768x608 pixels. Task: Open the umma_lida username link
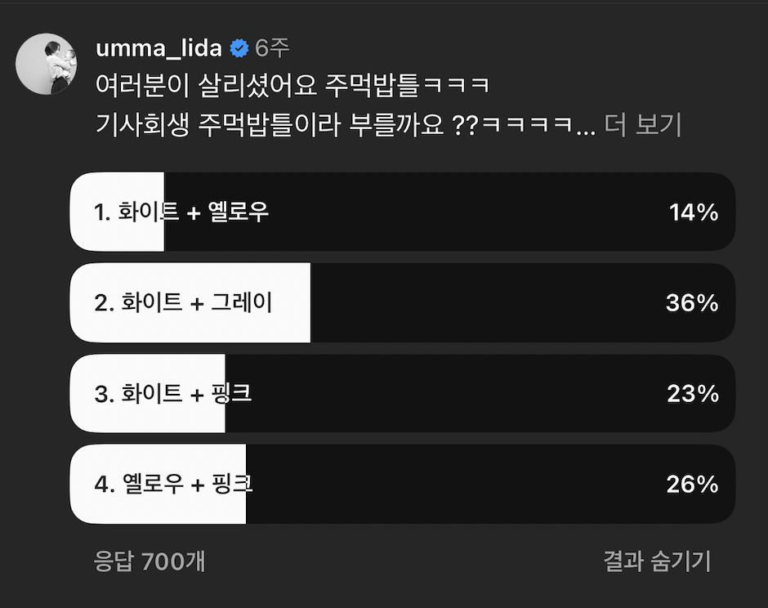pos(159,49)
